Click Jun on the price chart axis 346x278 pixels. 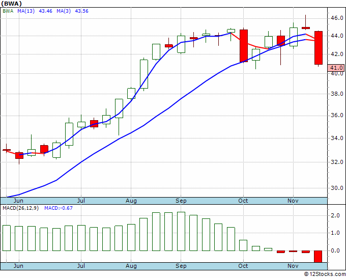coord(18,201)
